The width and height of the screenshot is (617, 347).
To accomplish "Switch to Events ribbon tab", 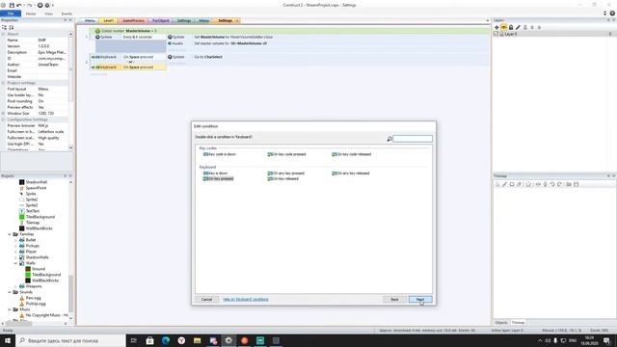I will [67, 13].
